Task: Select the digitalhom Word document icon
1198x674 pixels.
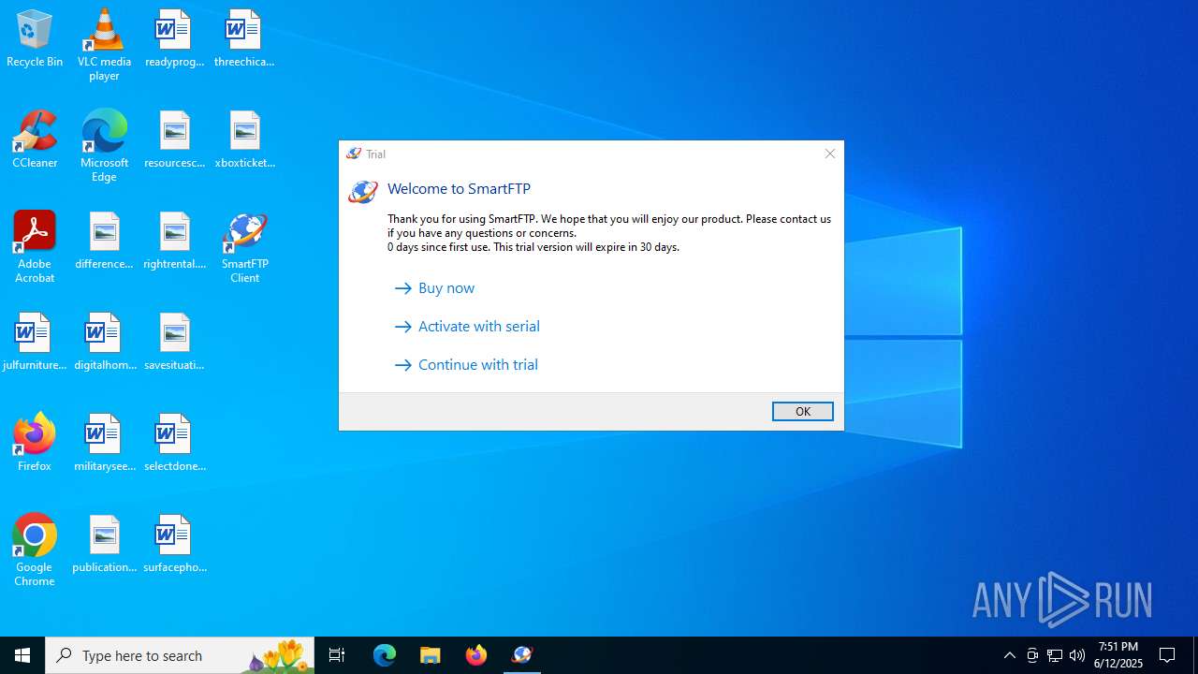Action: [x=104, y=343]
